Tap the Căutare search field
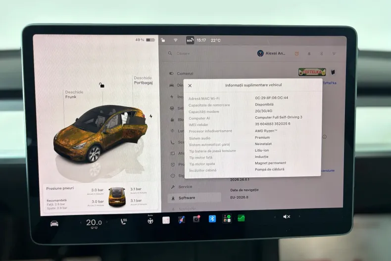Screen dimensions: 391x261 coord(183,53)
